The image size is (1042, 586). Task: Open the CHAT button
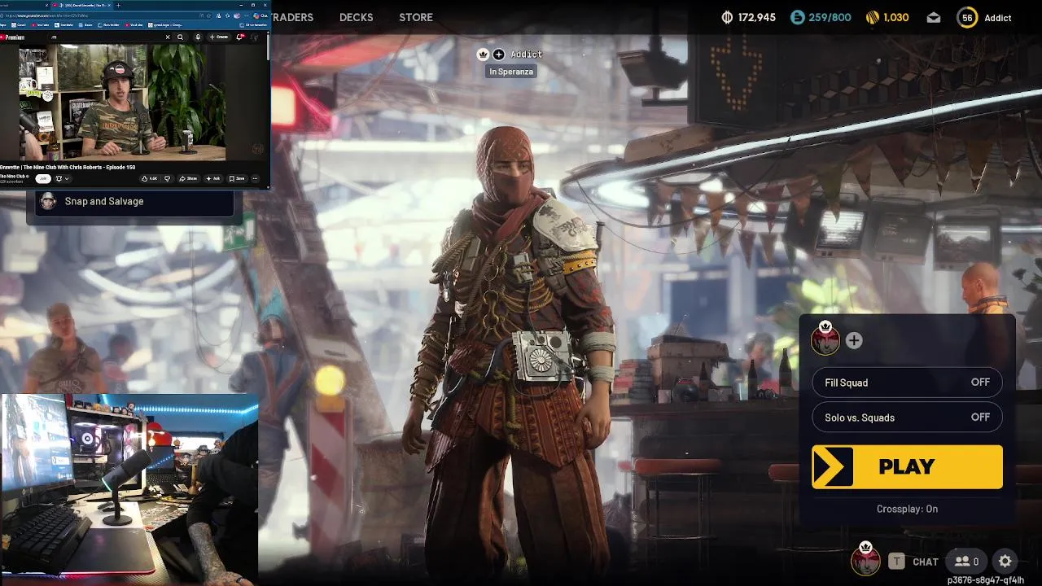click(x=926, y=562)
